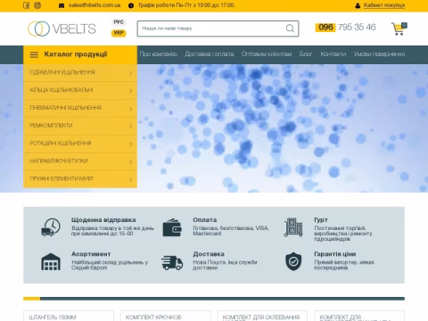
Task: Click the Кабінет покупця link
Action: point(384,5)
